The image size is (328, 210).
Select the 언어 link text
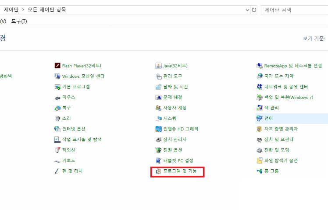point(268,119)
